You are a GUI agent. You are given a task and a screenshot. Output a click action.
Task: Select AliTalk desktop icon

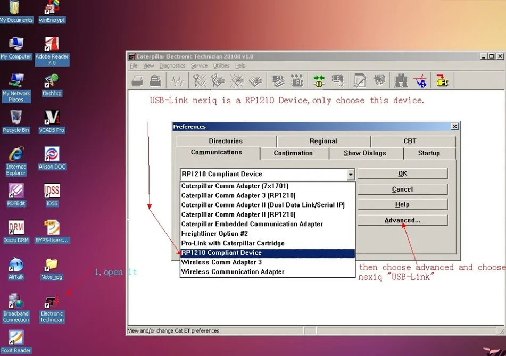16,269
